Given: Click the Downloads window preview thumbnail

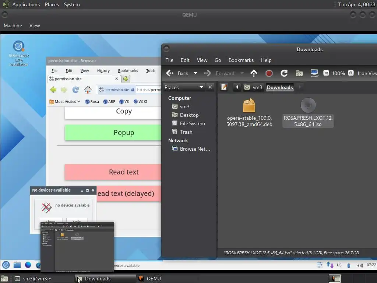Looking at the screenshot, I should 77,247.
